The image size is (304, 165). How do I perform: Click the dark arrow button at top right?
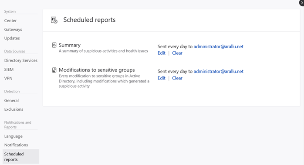click(x=302, y=3)
